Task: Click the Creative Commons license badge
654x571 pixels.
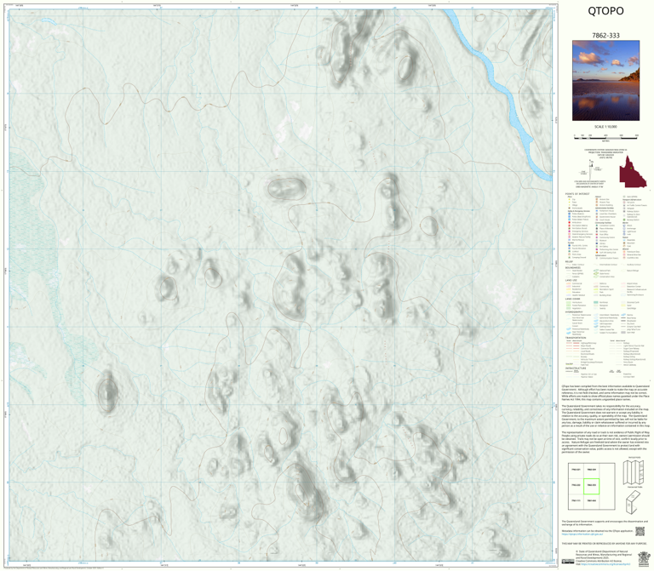Action: pyautogui.click(x=568, y=562)
